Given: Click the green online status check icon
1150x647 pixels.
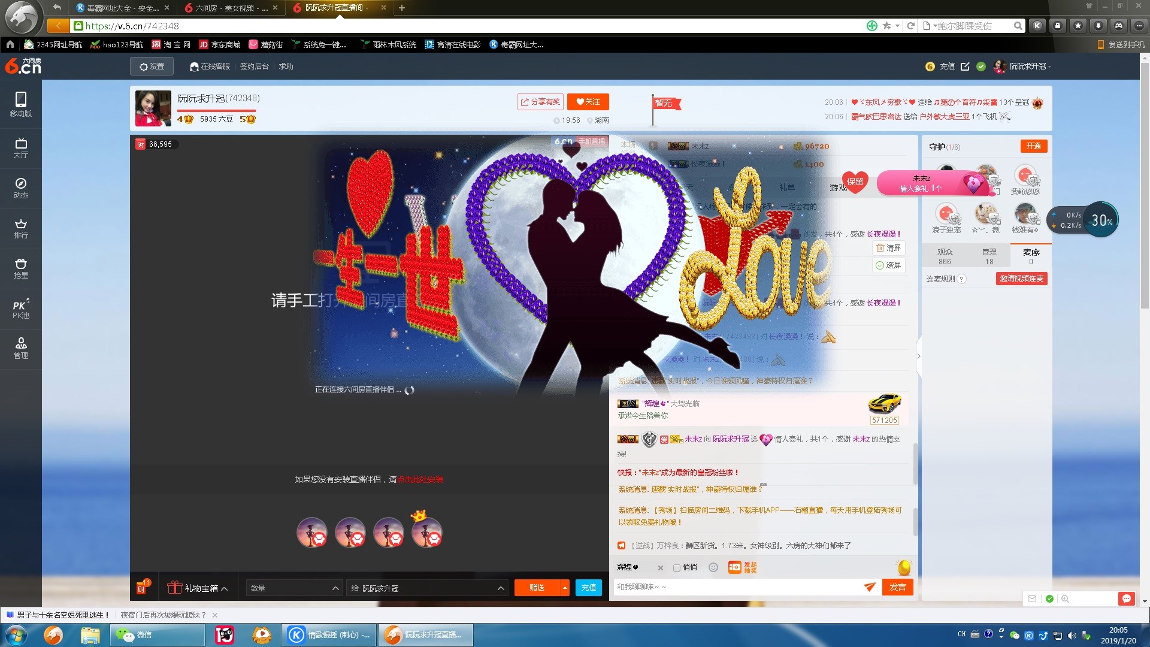Looking at the screenshot, I should [x=981, y=66].
